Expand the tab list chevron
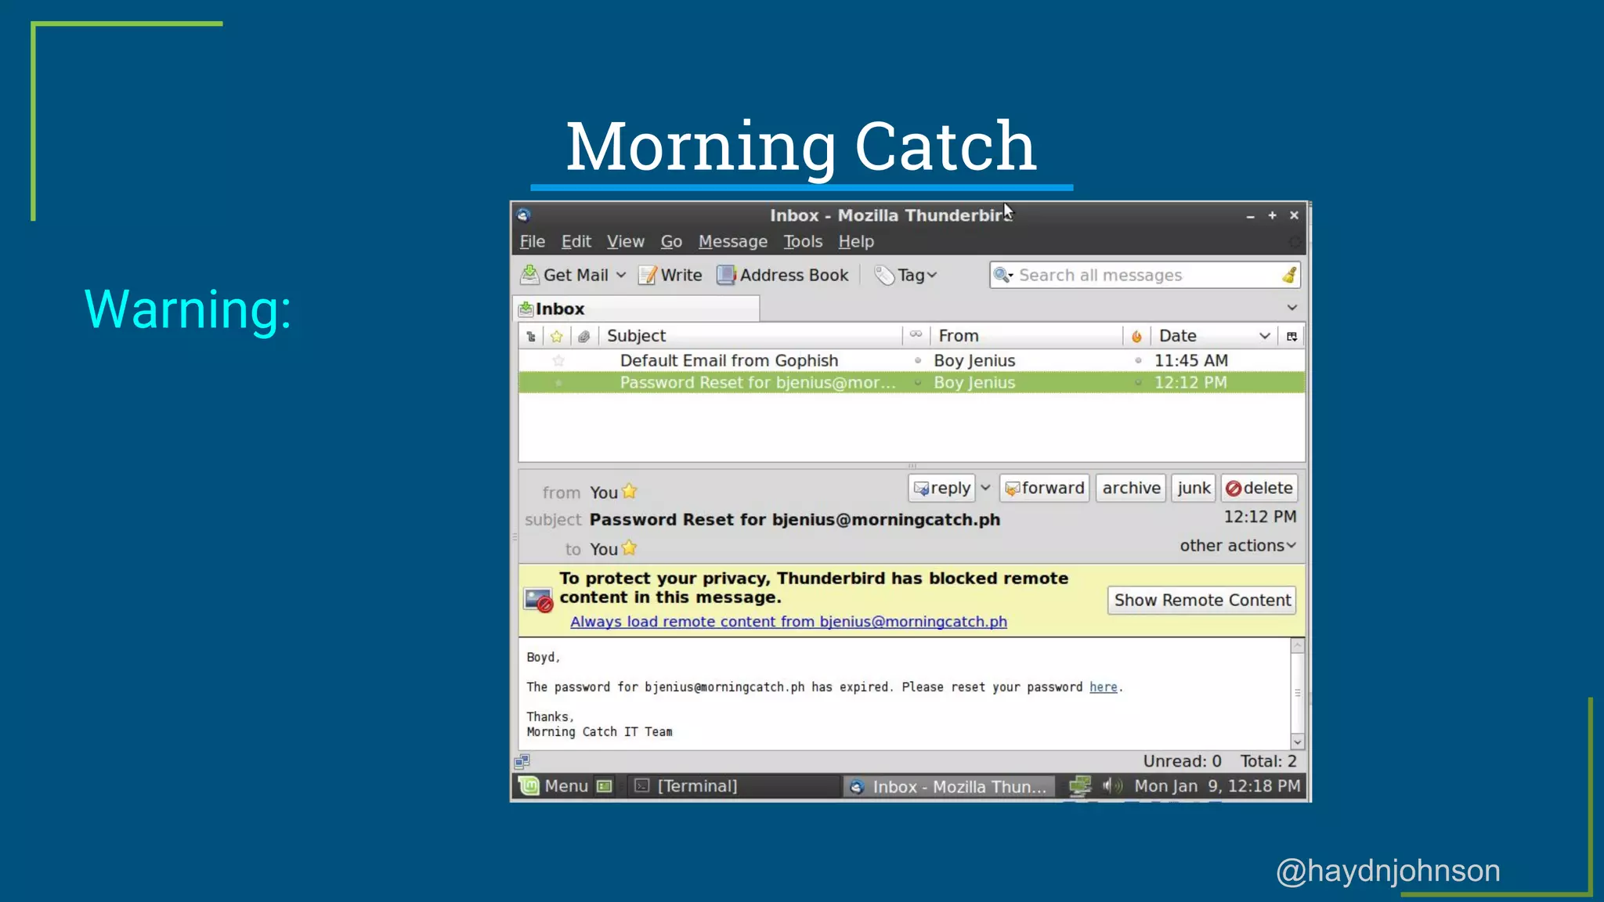Image resolution: width=1604 pixels, height=902 pixels. click(1292, 308)
